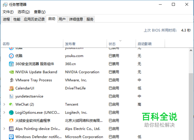Select the WeChat (2) row name
The image size is (194, 140).
24,104
